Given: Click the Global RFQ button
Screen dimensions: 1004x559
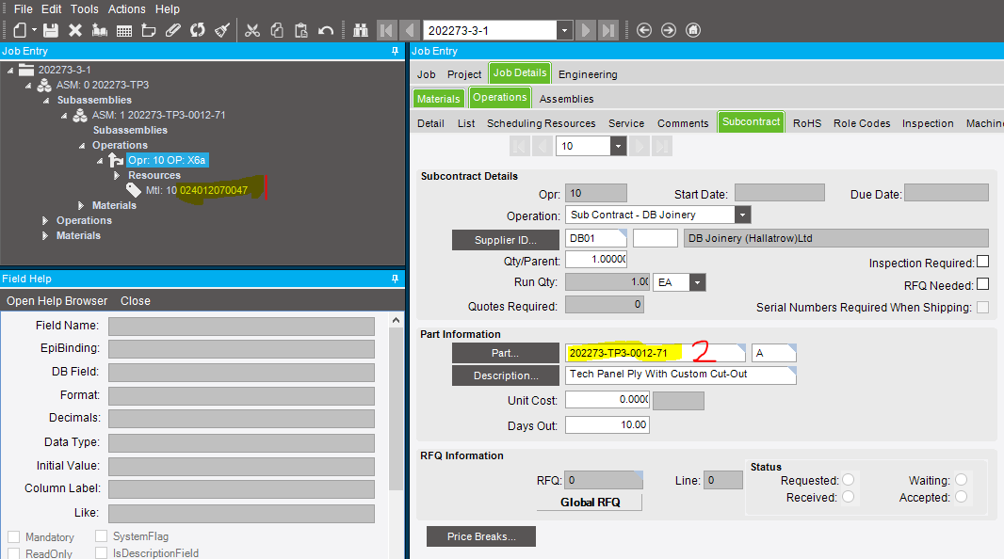Looking at the screenshot, I should 590,503.
